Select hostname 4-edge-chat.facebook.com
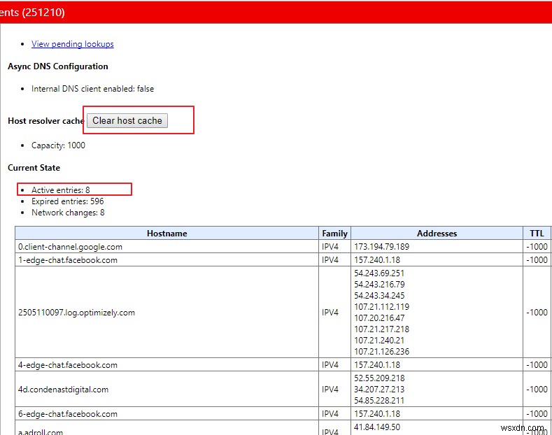552x435 pixels. pos(68,365)
